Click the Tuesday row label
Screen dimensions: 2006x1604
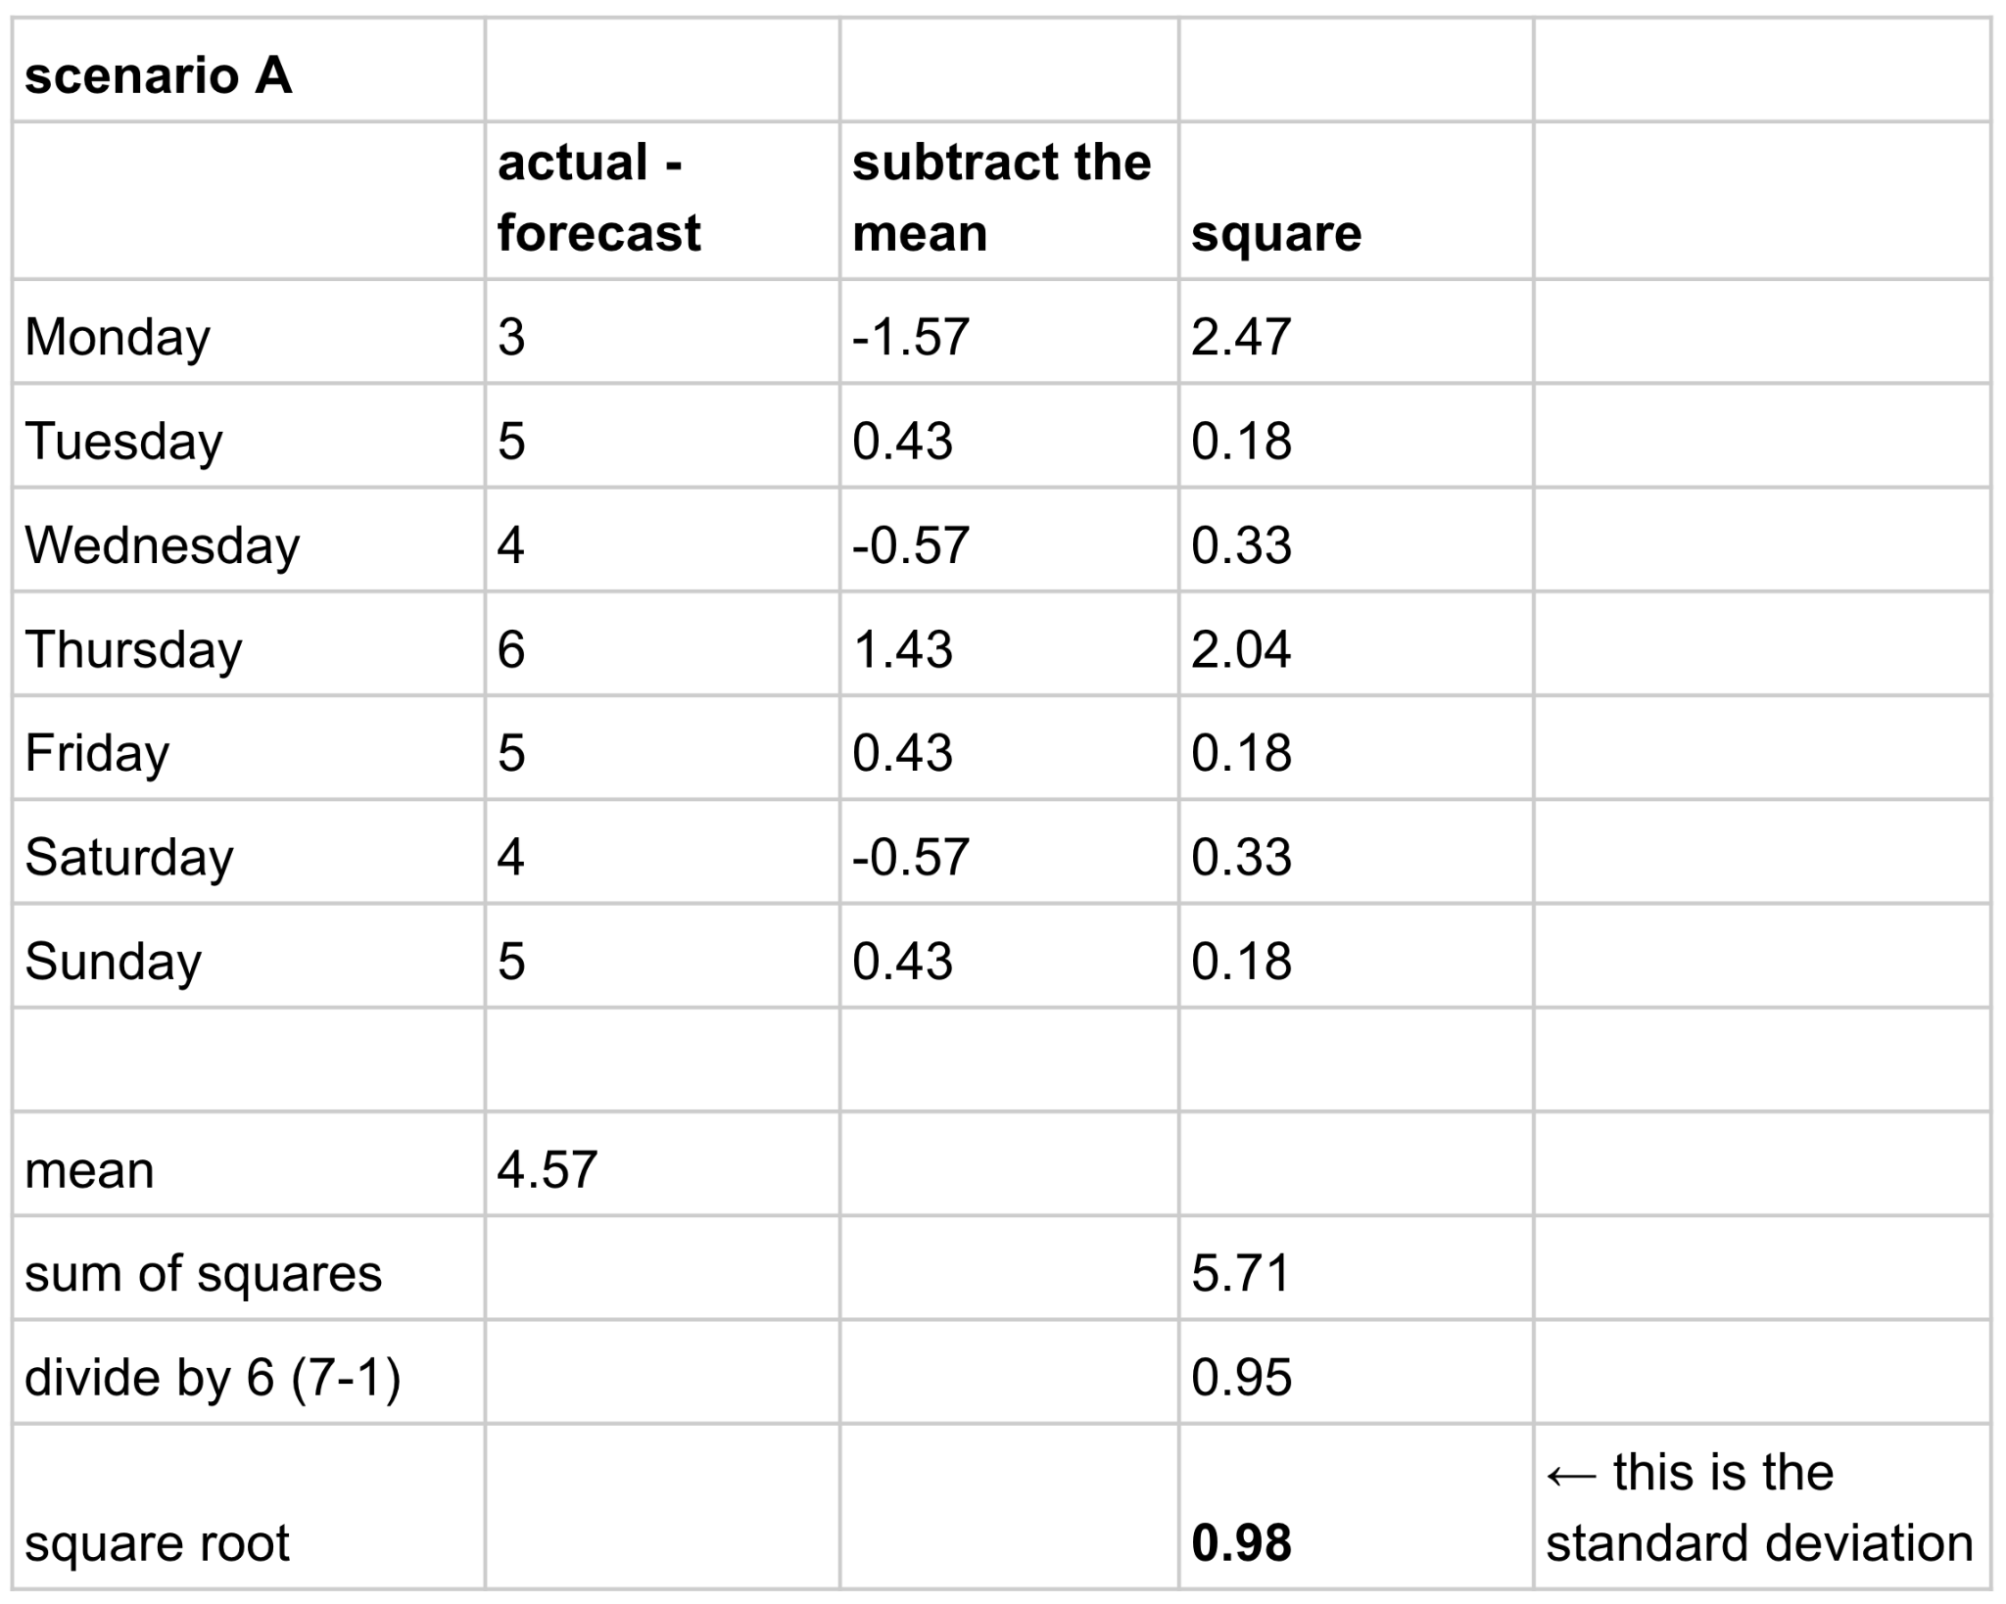123,440
